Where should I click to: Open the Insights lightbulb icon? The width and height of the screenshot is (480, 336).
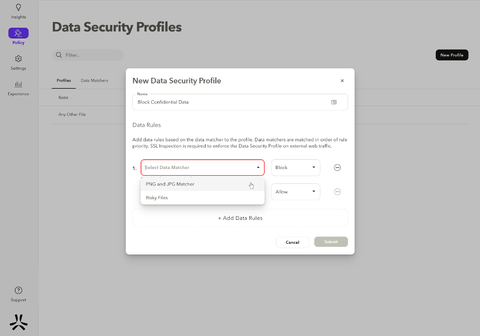(18, 8)
